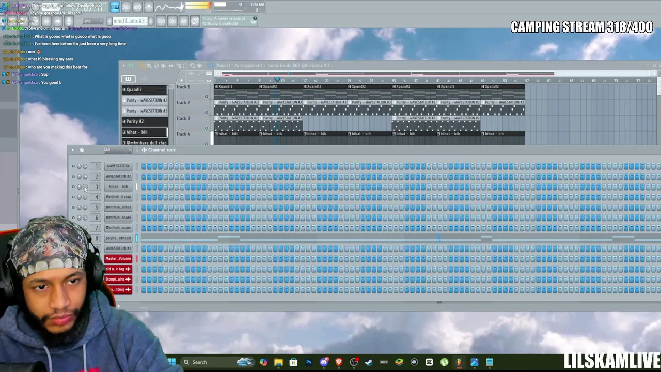Viewport: 661px width, 372px height.
Task: Toggle the mute LED for channel 6 snare
Action: (73, 218)
